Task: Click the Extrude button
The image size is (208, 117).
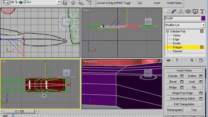Action: click(173, 76)
